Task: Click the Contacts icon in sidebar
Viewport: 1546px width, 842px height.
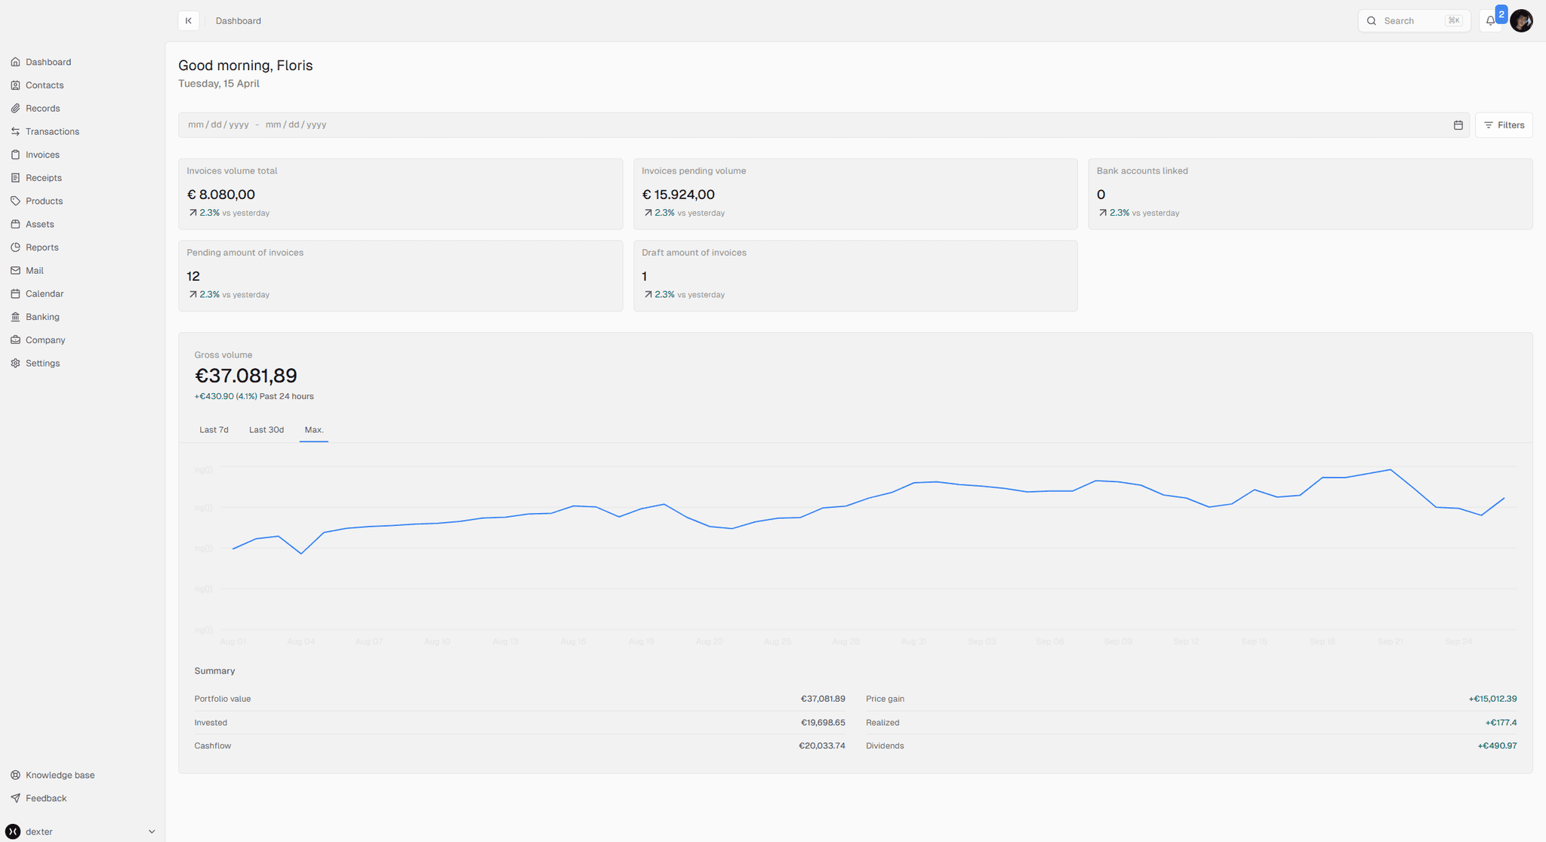Action: (15, 85)
